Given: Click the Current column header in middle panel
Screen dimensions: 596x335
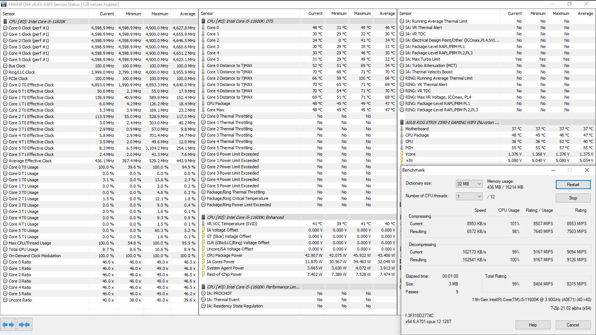Looking at the screenshot, I should click(x=313, y=13).
